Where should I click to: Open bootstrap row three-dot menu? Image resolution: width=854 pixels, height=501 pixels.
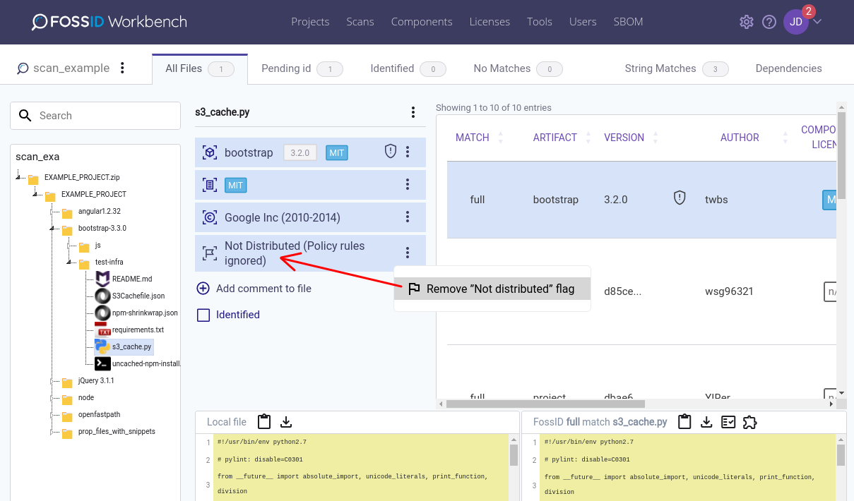[x=408, y=152]
